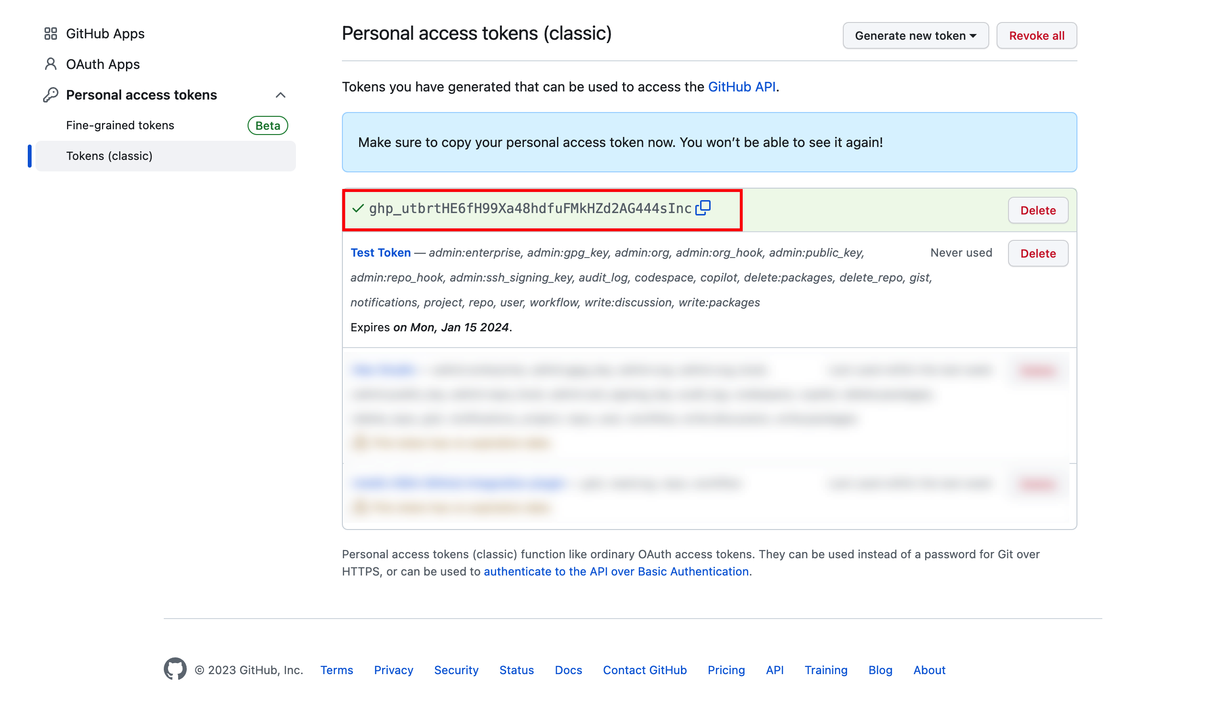
Task: Click the green checkmark beside the new token
Action: click(x=358, y=209)
